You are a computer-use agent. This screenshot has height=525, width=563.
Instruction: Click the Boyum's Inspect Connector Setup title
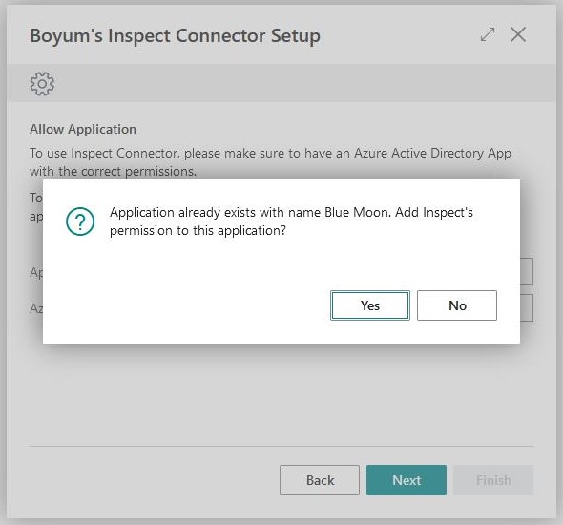click(x=175, y=36)
